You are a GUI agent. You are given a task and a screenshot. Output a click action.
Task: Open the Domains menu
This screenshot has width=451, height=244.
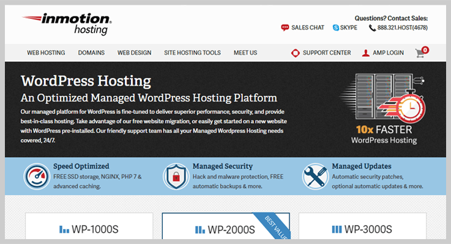pos(91,52)
